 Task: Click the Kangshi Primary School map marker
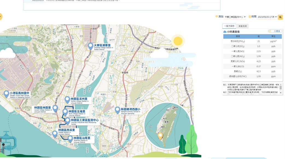(x=117, y=110)
